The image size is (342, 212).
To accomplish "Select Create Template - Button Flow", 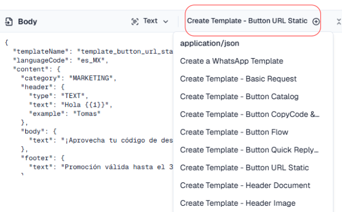I will (234, 132).
